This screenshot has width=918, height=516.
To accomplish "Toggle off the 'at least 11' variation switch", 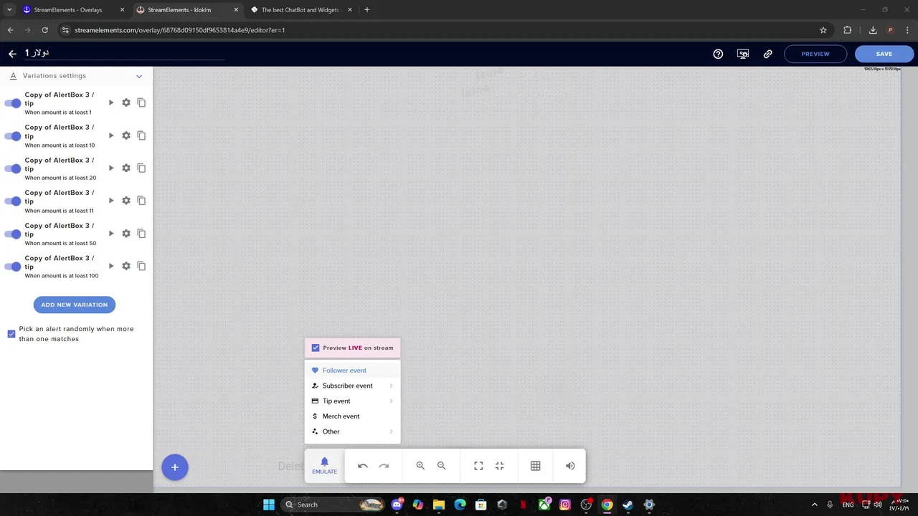I will pos(13,201).
